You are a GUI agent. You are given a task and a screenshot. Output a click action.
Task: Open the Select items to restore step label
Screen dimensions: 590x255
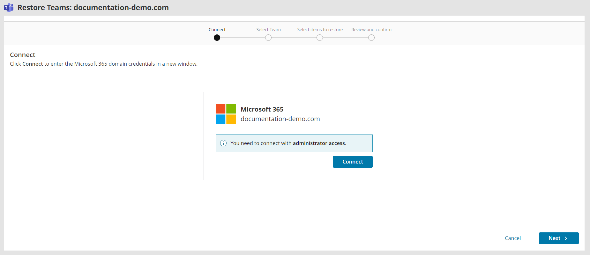click(x=320, y=30)
